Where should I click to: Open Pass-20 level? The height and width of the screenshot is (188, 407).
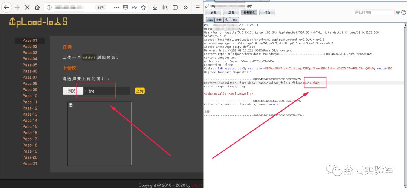click(30, 157)
